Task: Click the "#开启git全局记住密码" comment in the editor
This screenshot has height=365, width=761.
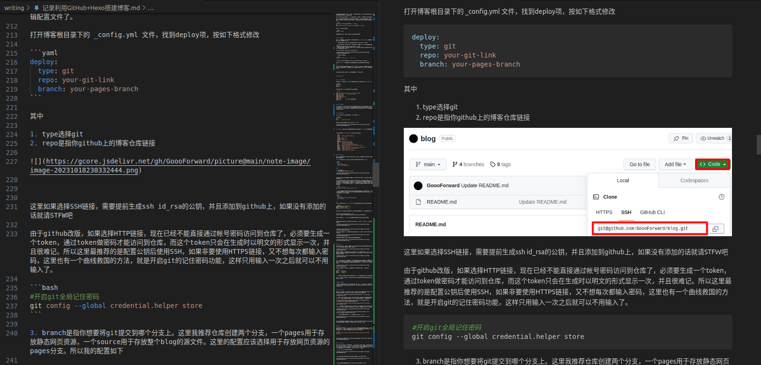Action: pyautogui.click(x=65, y=297)
